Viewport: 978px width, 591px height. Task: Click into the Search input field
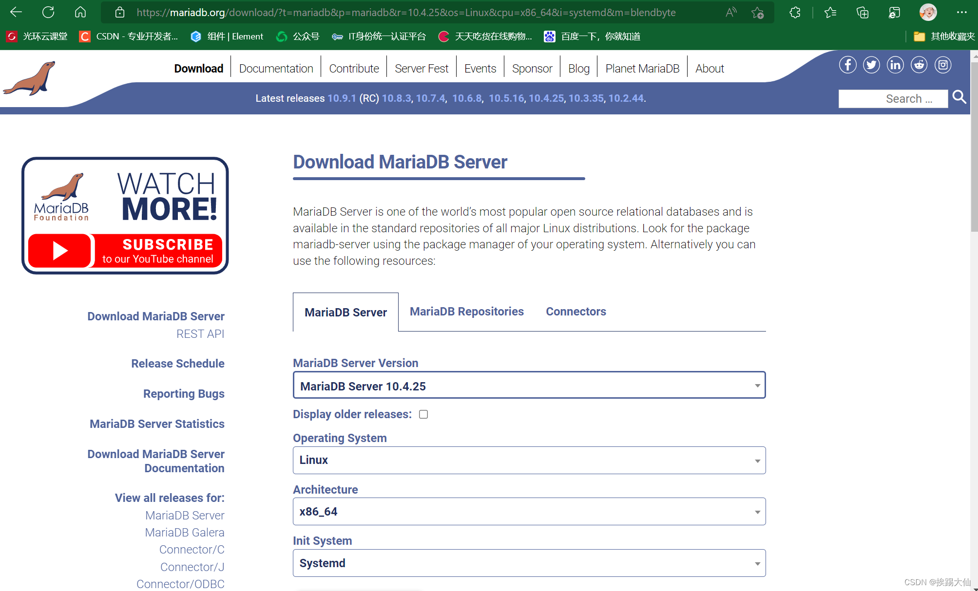click(892, 99)
